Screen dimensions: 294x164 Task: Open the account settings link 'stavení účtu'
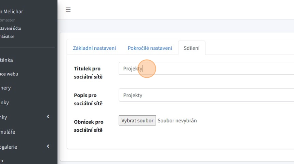tap(11, 28)
